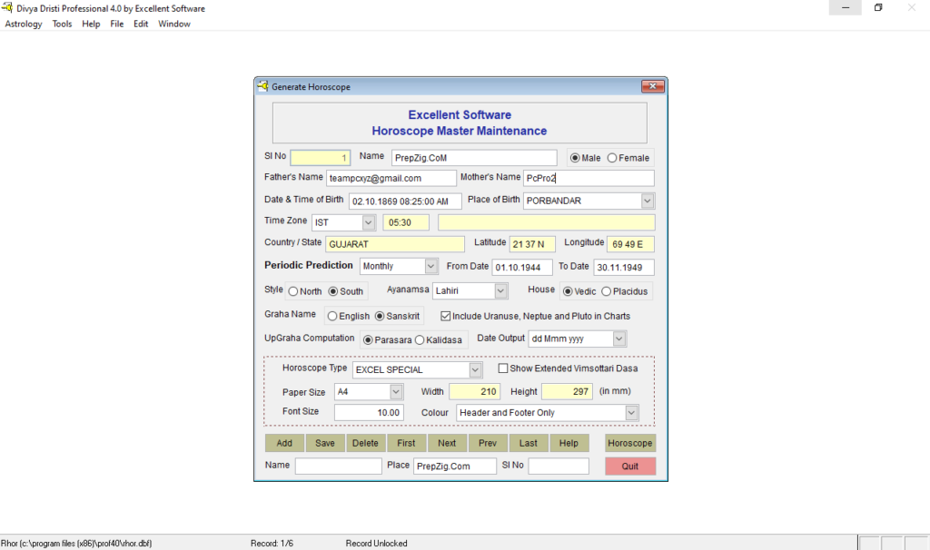The image size is (930, 550).
Task: Click the Sl No field at top
Action: click(321, 158)
